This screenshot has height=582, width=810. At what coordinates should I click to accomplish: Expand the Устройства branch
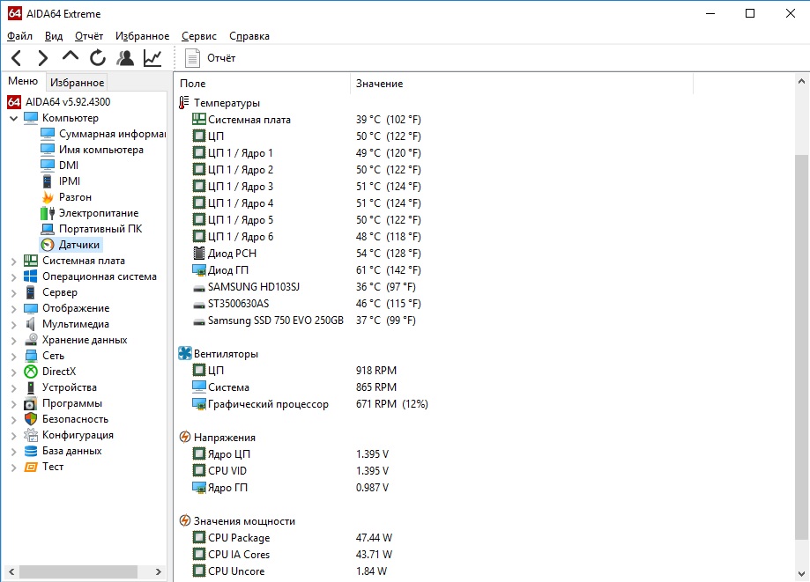[13, 388]
